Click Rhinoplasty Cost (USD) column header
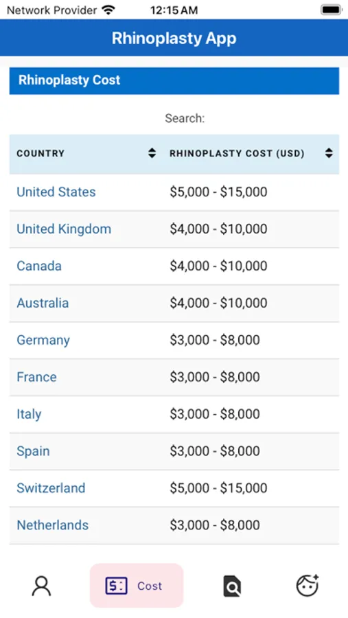The height and width of the screenshot is (618, 348). 237,153
